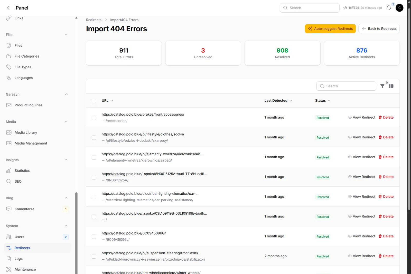Click the 911 Total Errors card
The height and width of the screenshot is (274, 411).
[x=124, y=53]
